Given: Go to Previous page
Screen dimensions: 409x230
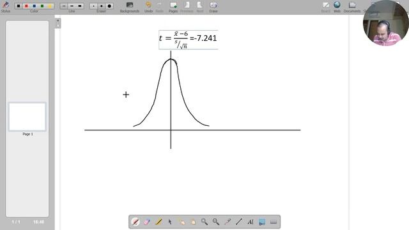Looking at the screenshot, I should point(187,7).
